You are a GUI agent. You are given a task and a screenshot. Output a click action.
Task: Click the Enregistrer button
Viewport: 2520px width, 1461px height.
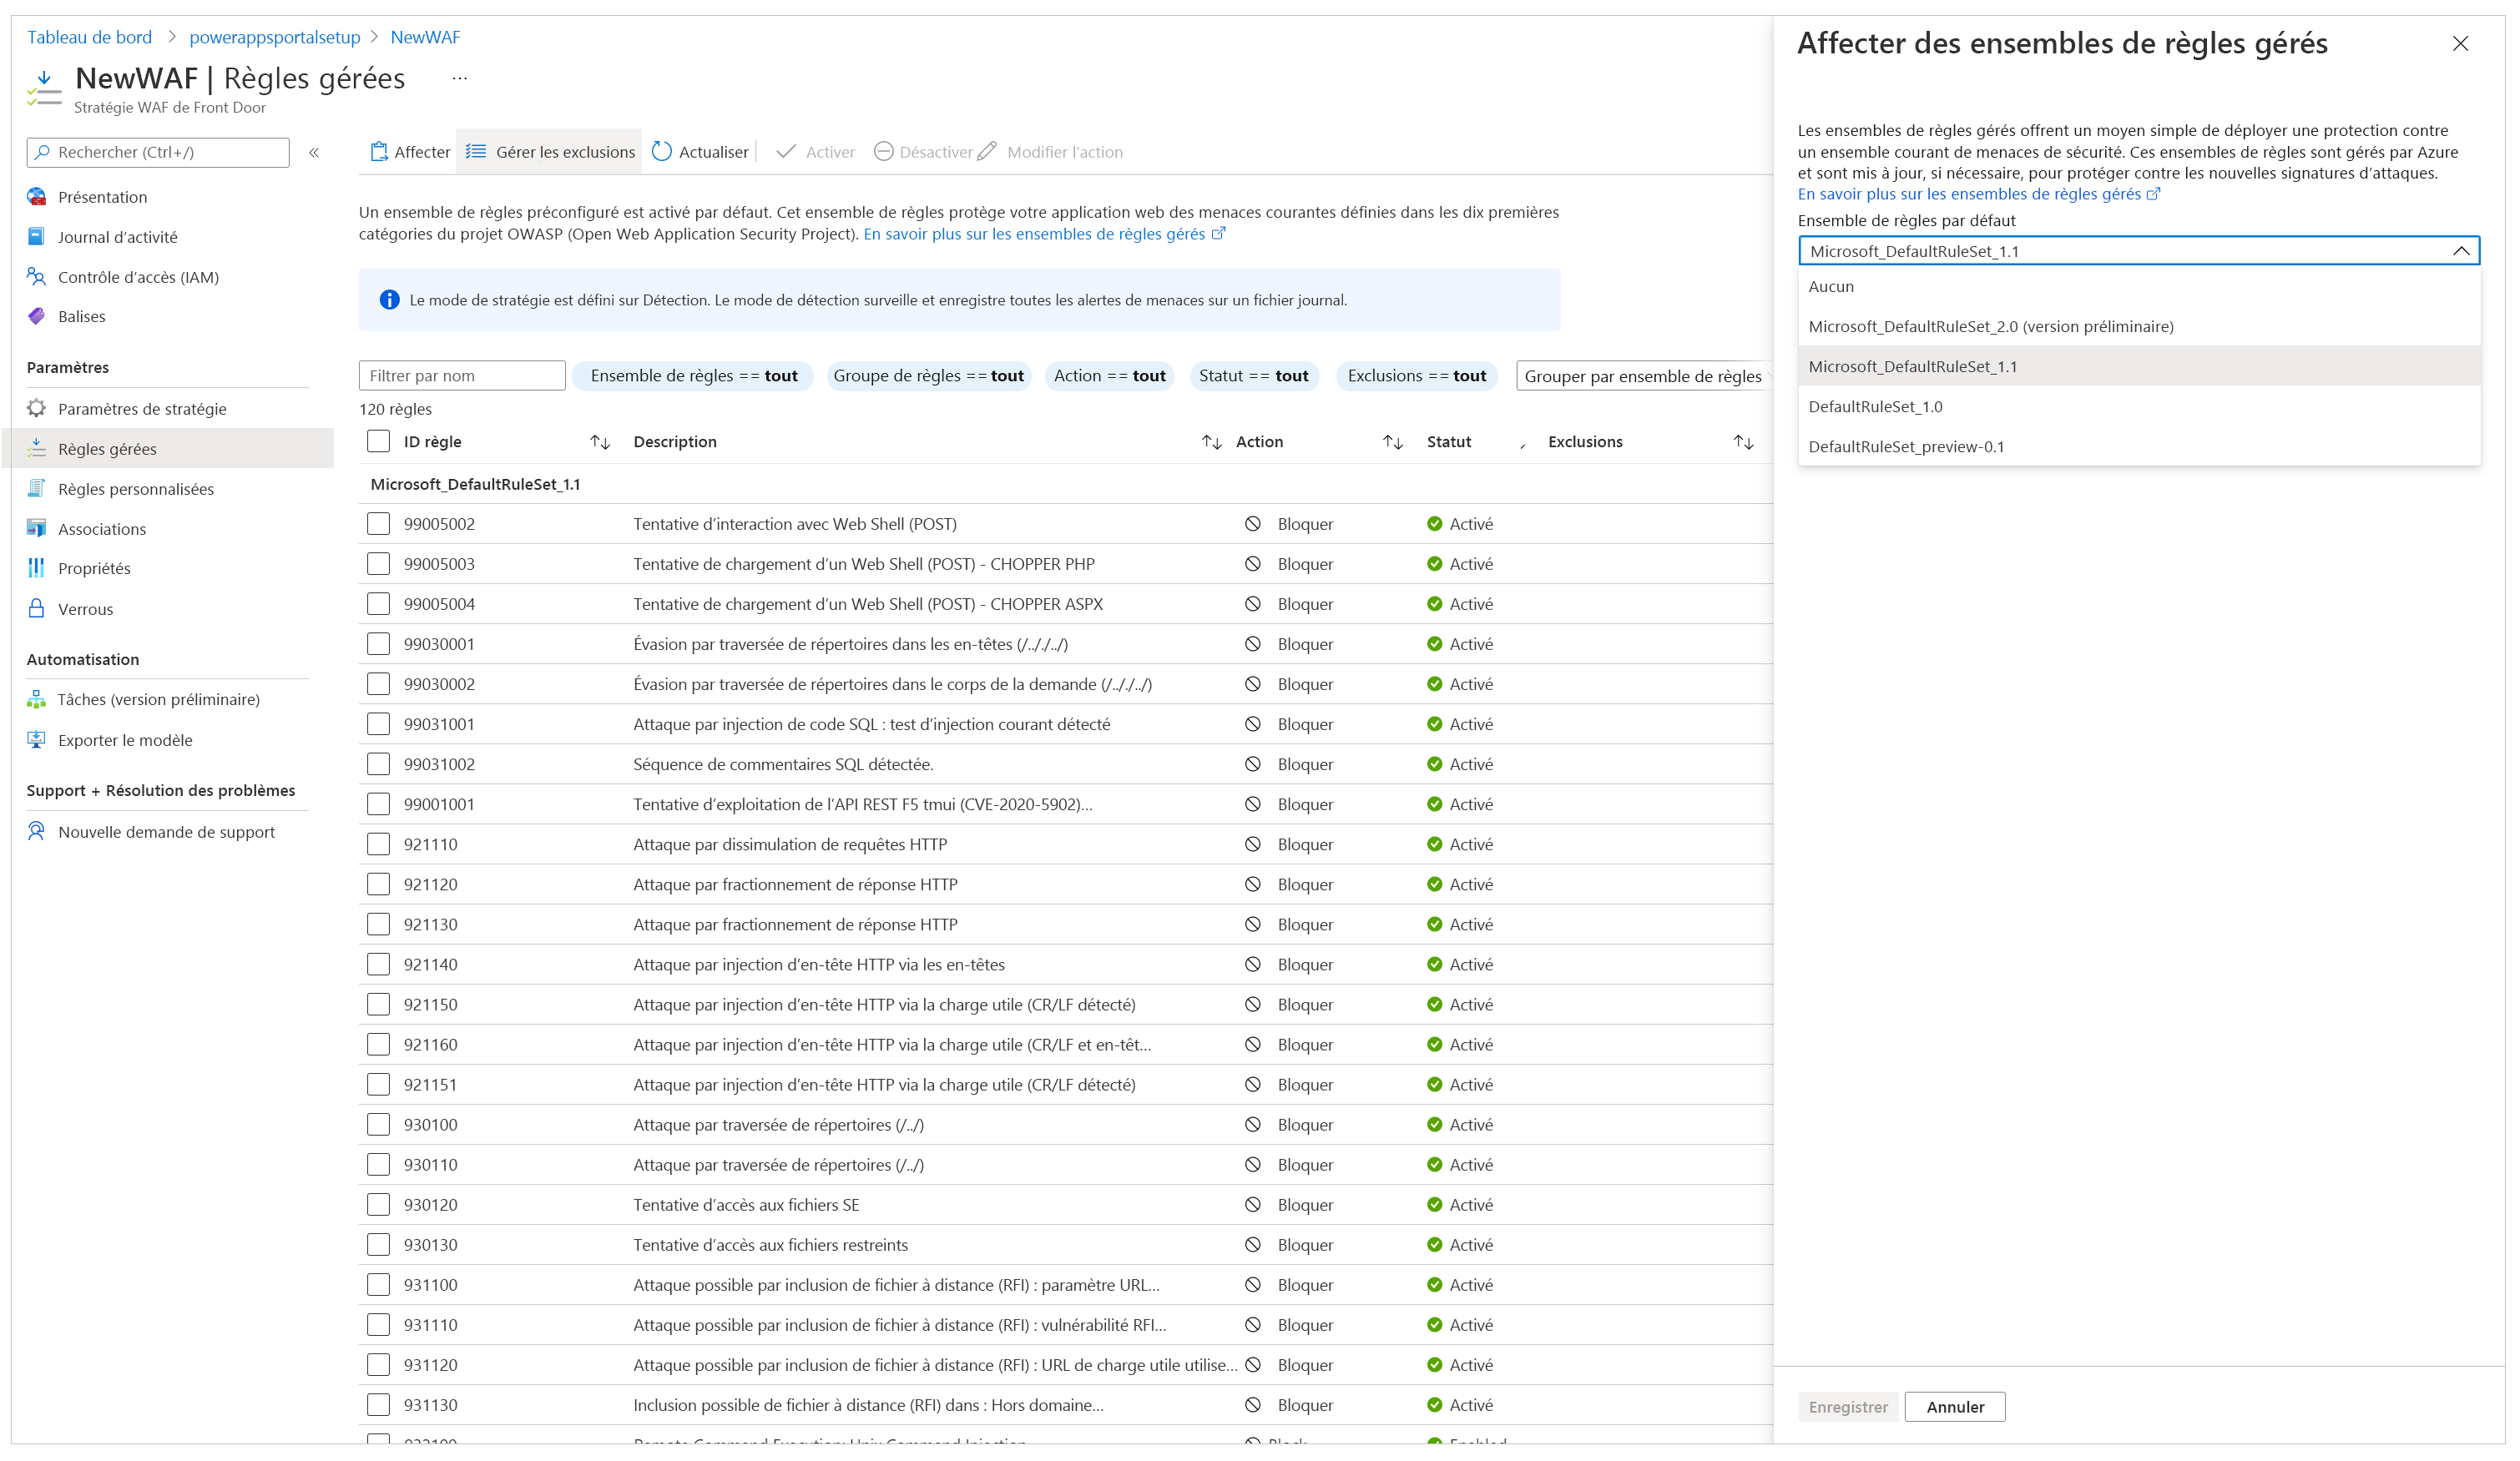point(1847,1407)
